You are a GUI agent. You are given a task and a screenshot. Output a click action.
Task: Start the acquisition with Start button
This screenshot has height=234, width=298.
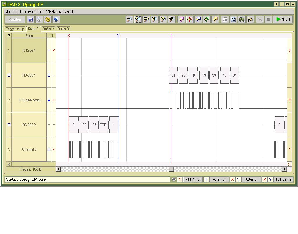(283, 19)
